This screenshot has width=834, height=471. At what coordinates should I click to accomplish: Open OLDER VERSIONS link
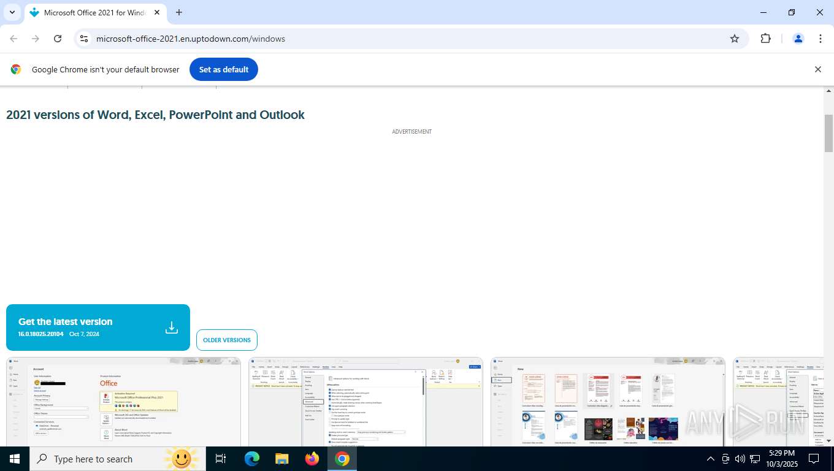pyautogui.click(x=227, y=340)
